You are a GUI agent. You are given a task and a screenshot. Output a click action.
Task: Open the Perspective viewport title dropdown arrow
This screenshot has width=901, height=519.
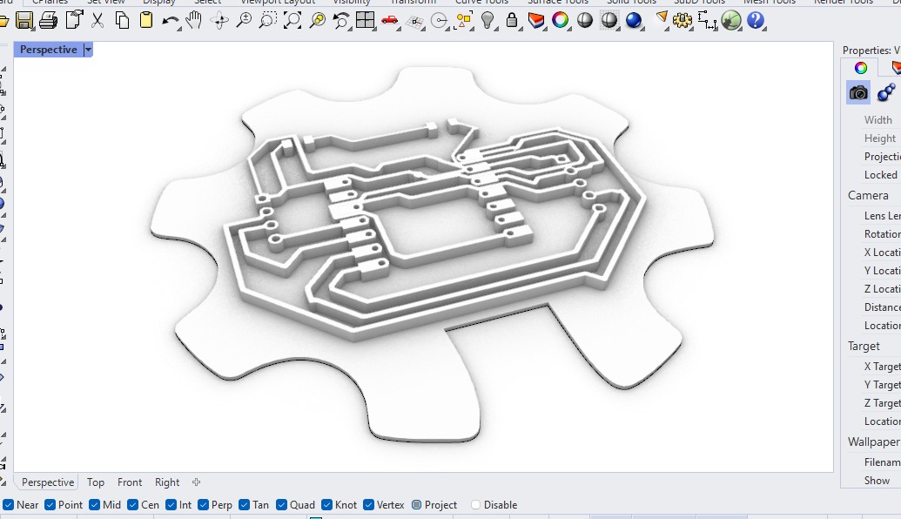tap(88, 50)
